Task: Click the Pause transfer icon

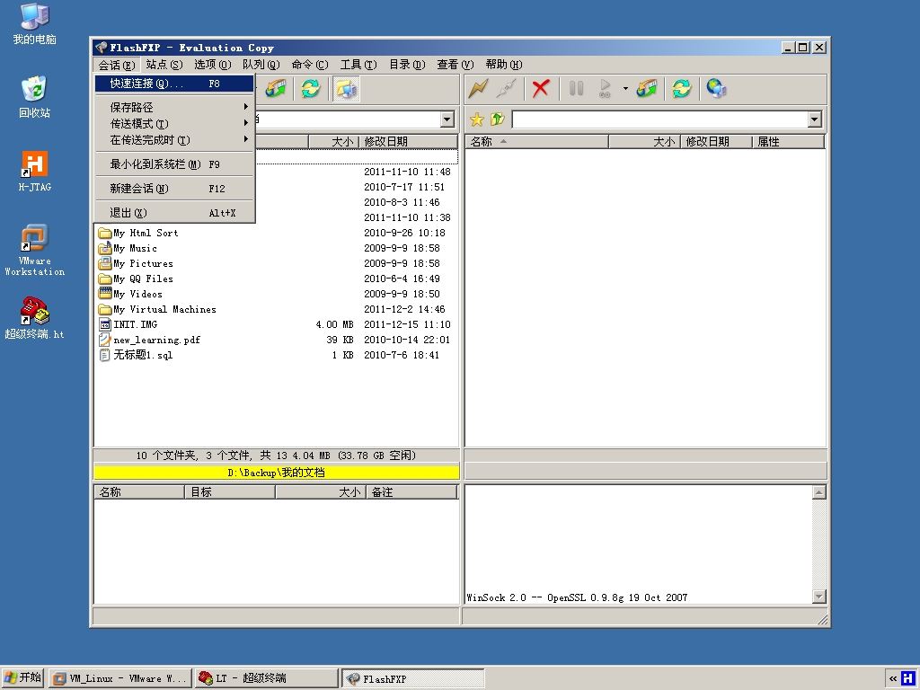Action: pos(576,89)
